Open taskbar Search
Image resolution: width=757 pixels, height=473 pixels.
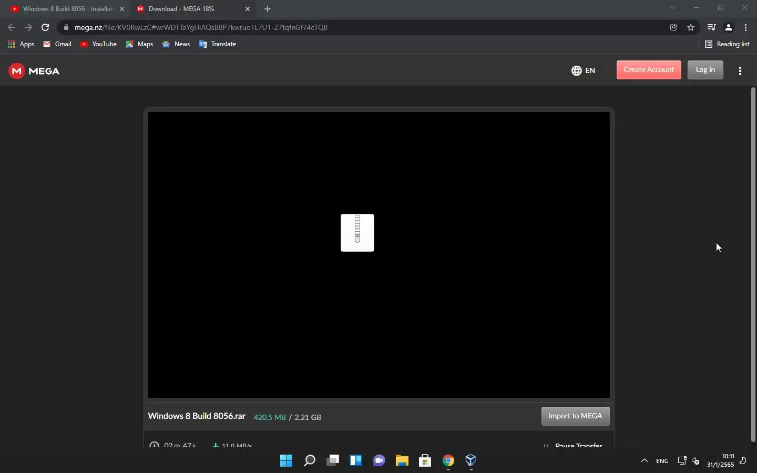tap(310, 461)
